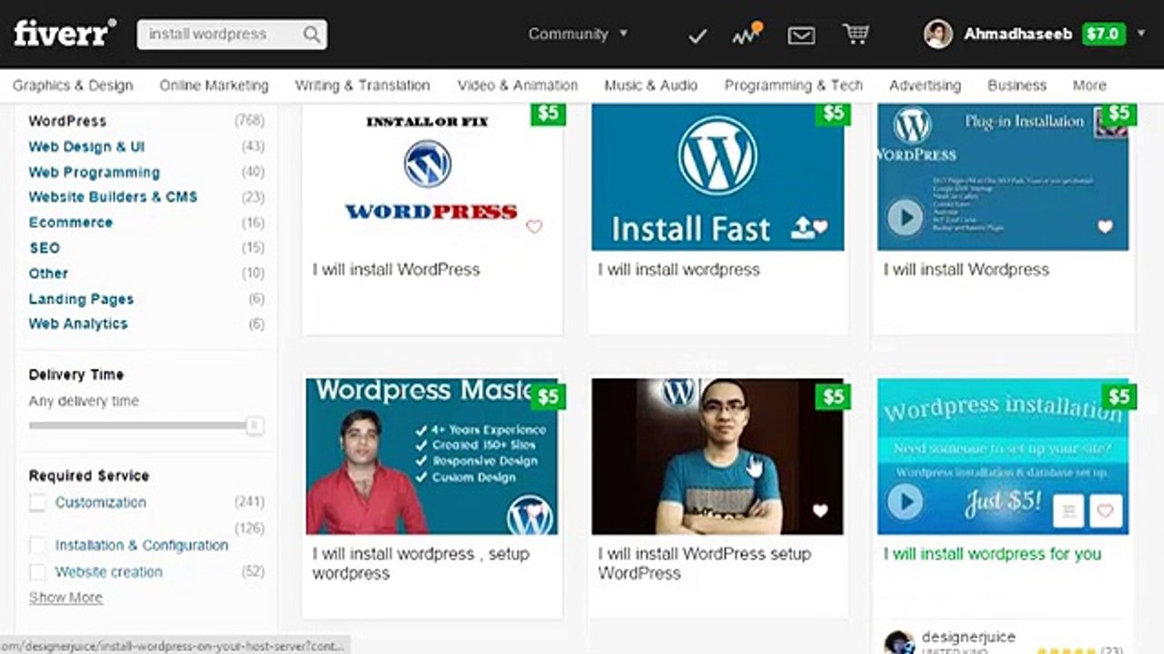Open the Online Marketing category

coord(214,85)
